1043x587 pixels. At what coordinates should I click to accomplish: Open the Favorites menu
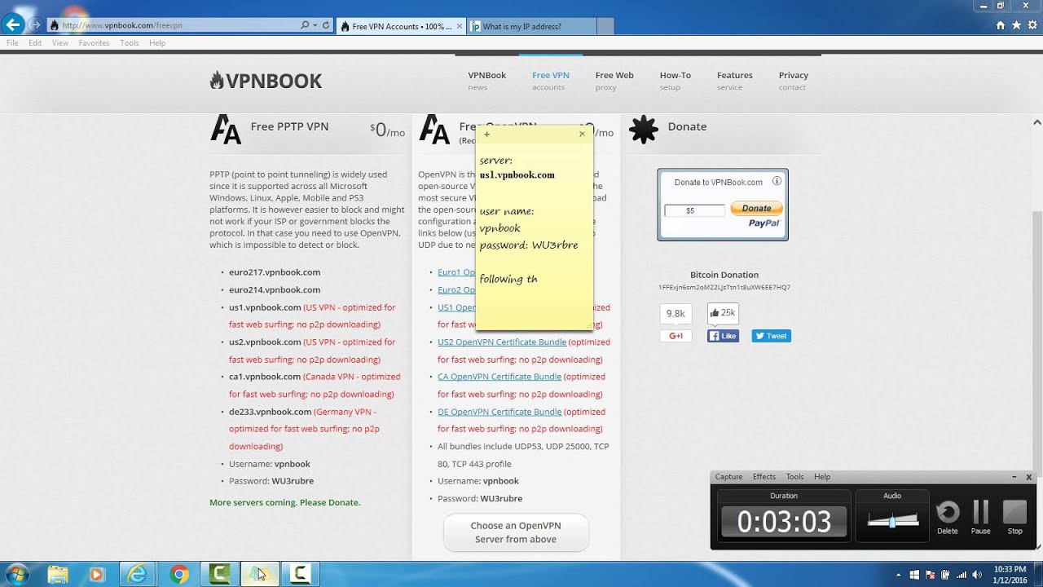click(94, 42)
